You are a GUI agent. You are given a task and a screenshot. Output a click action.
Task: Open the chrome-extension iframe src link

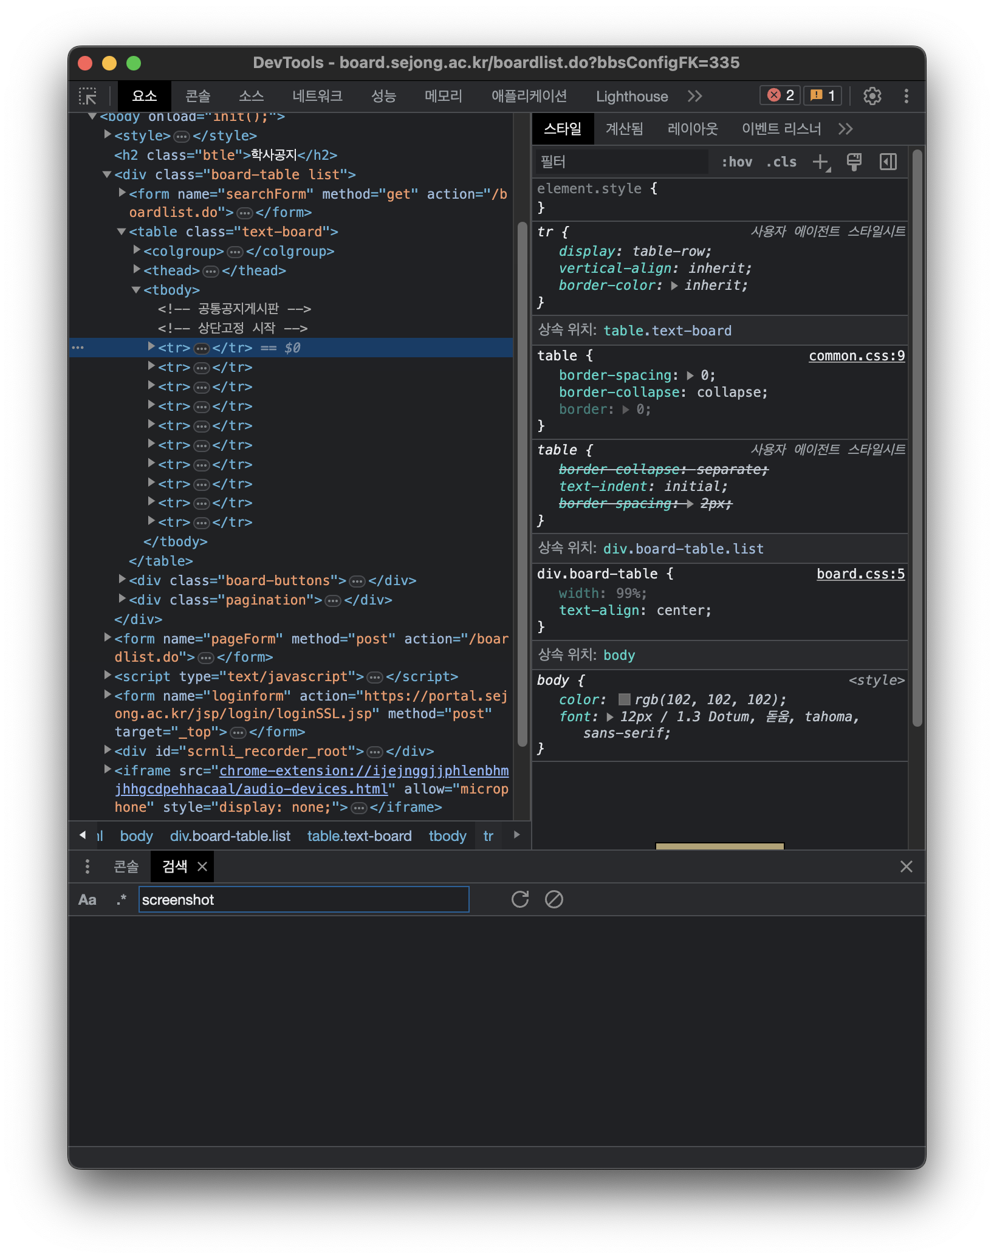tap(363, 770)
